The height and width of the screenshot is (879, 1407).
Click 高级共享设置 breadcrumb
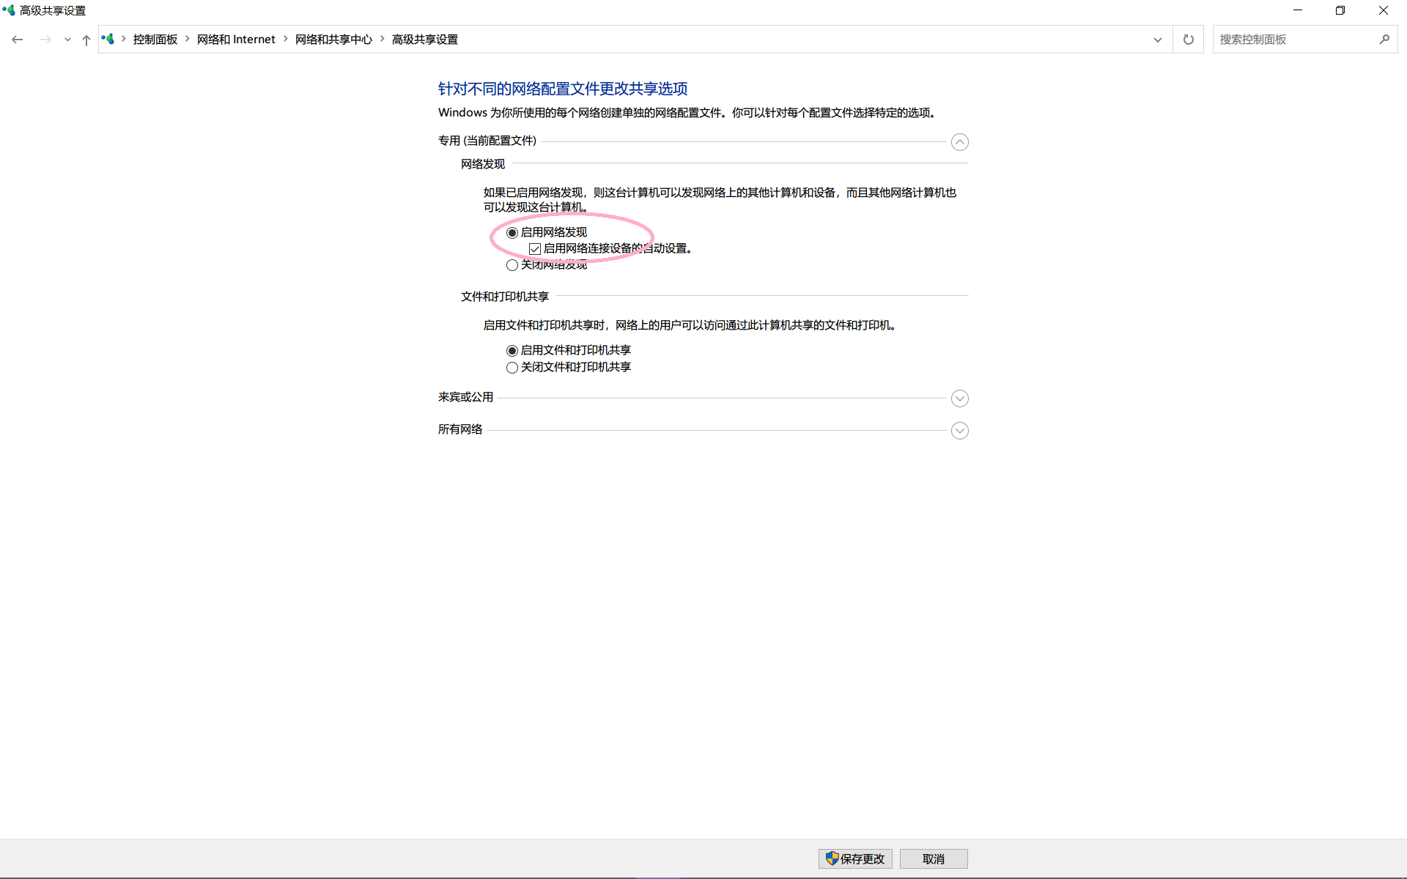[425, 40]
